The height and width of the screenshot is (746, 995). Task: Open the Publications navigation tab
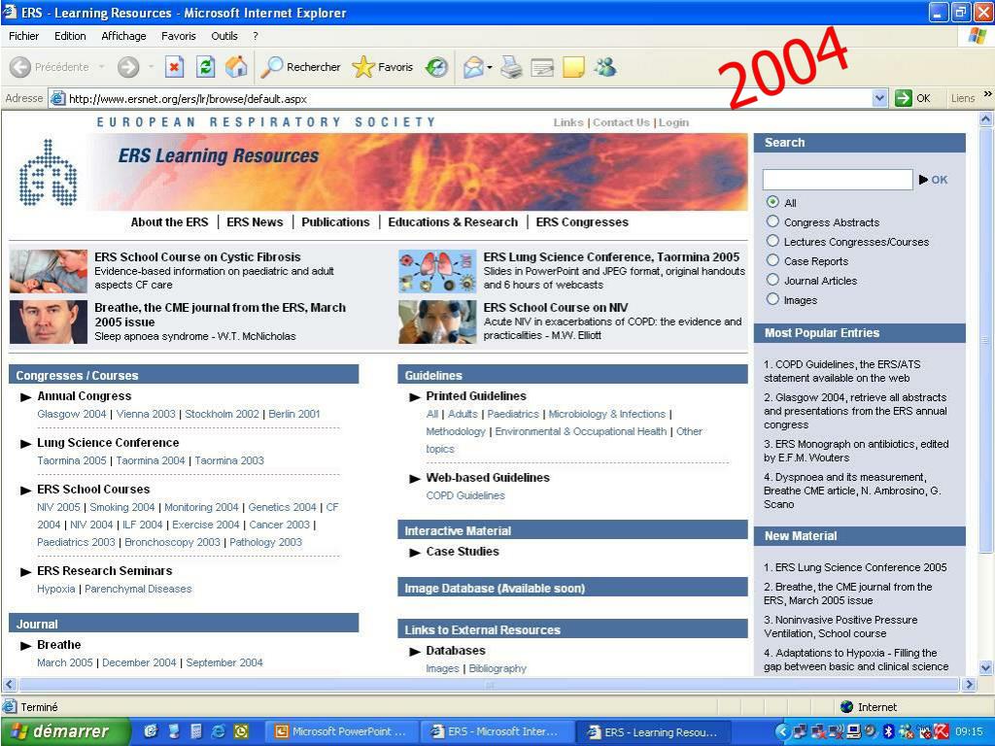335,222
